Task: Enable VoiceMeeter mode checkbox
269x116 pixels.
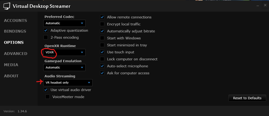Action: 48,97
